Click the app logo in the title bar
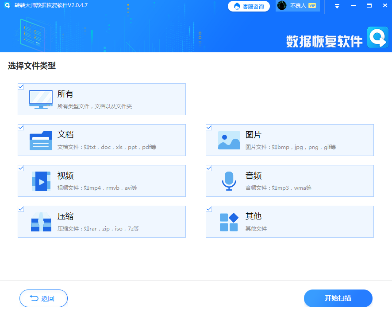The width and height of the screenshot is (392, 313). coord(6,6)
